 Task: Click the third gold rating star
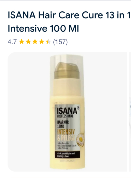point(35,42)
